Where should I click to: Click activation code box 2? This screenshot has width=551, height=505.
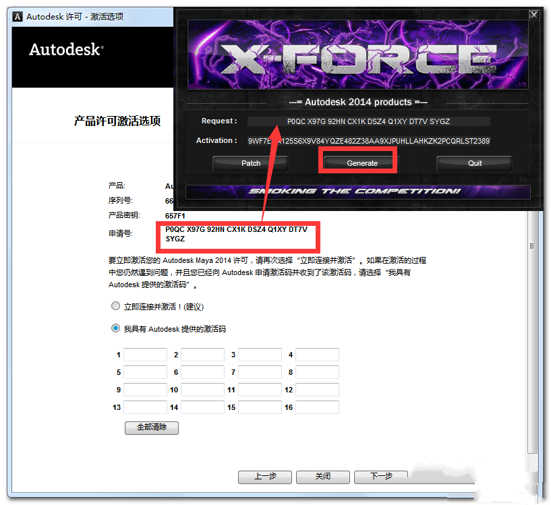[x=202, y=355]
